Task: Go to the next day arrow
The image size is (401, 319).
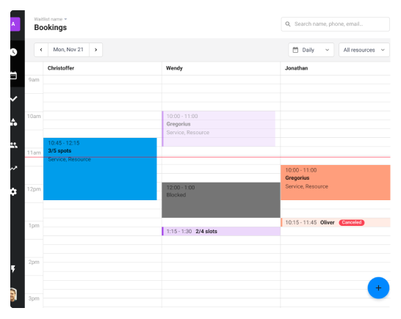Action: (96, 50)
